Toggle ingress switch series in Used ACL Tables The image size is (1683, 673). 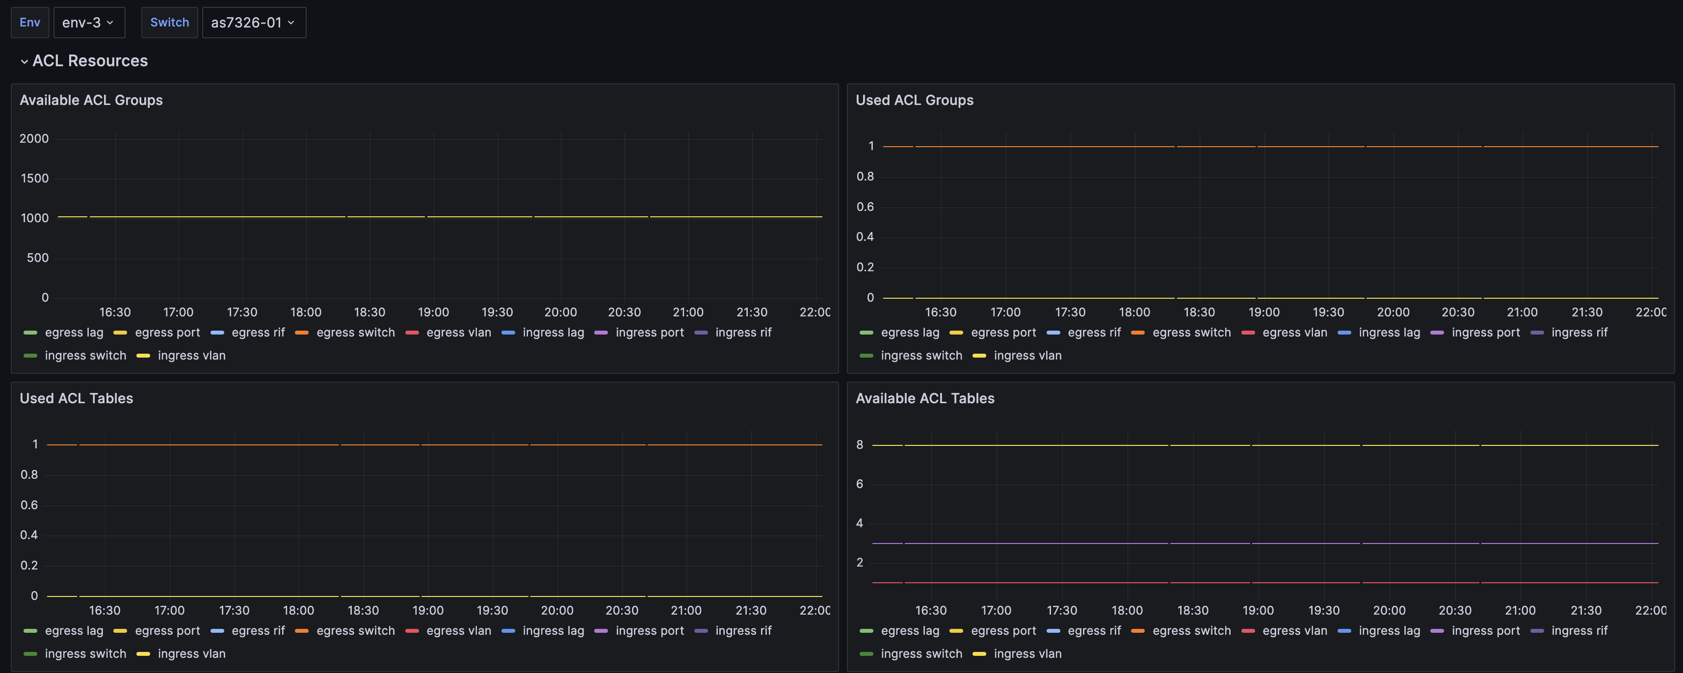(x=85, y=653)
